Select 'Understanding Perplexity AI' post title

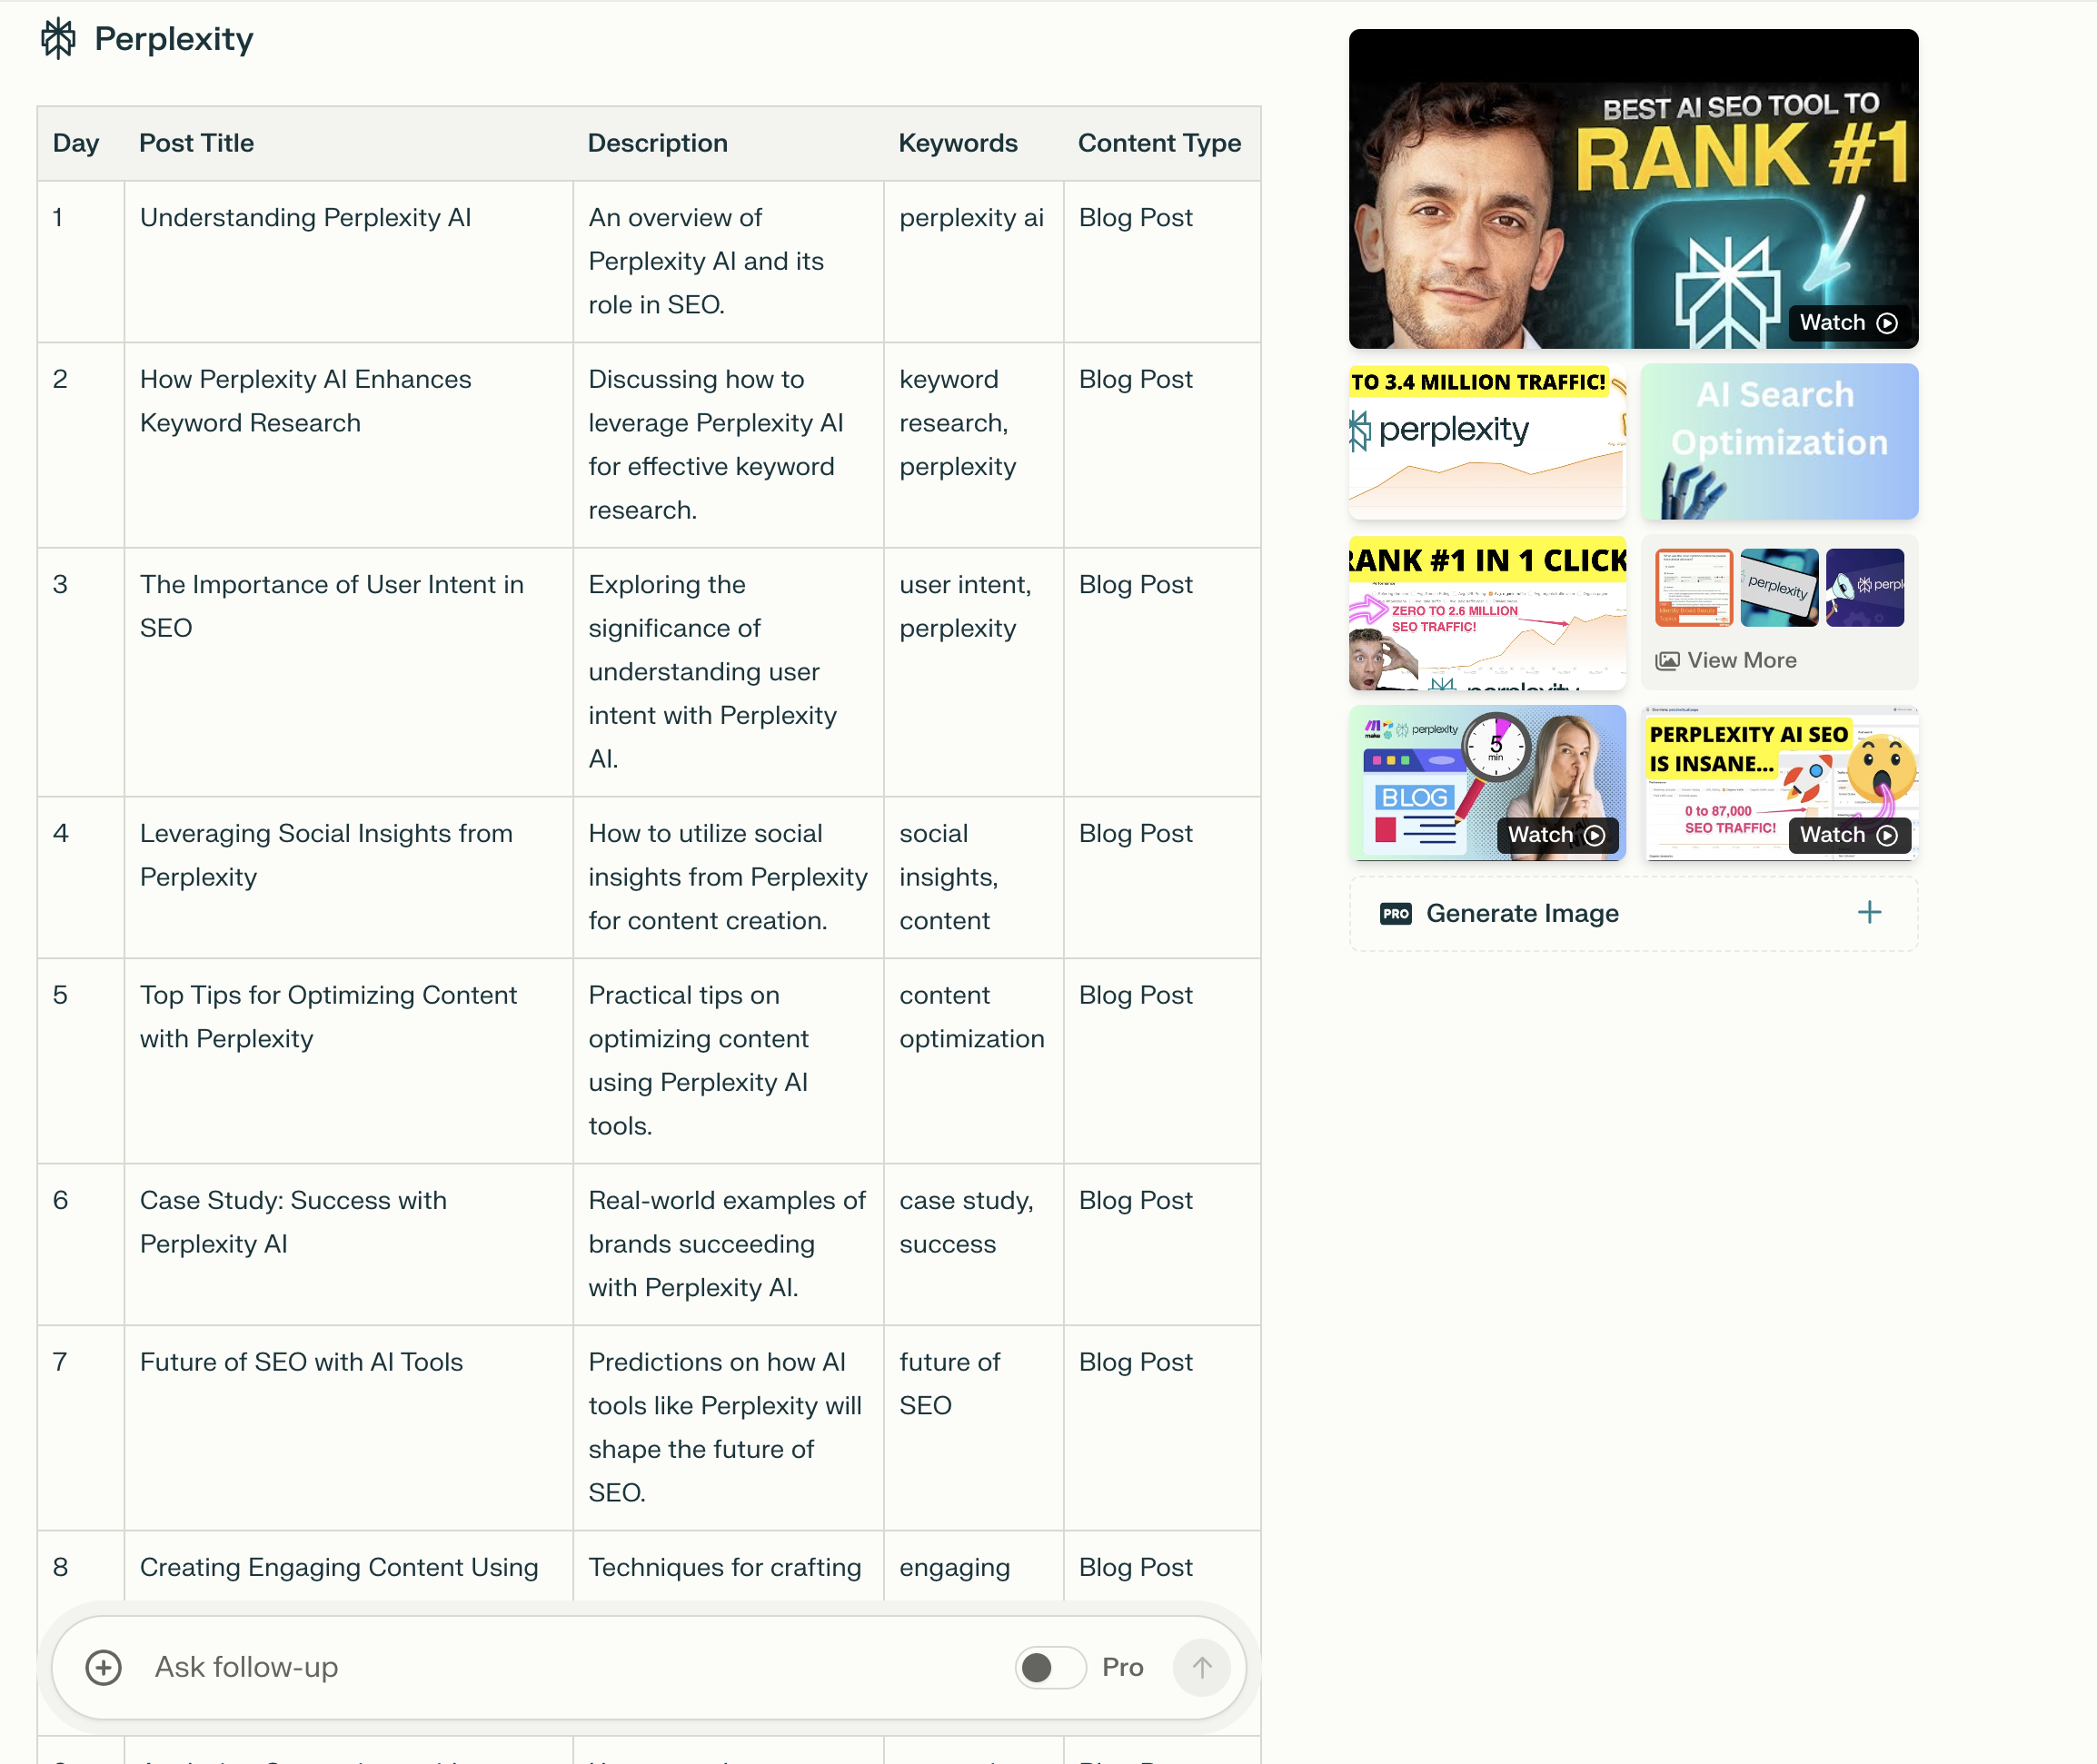point(306,217)
